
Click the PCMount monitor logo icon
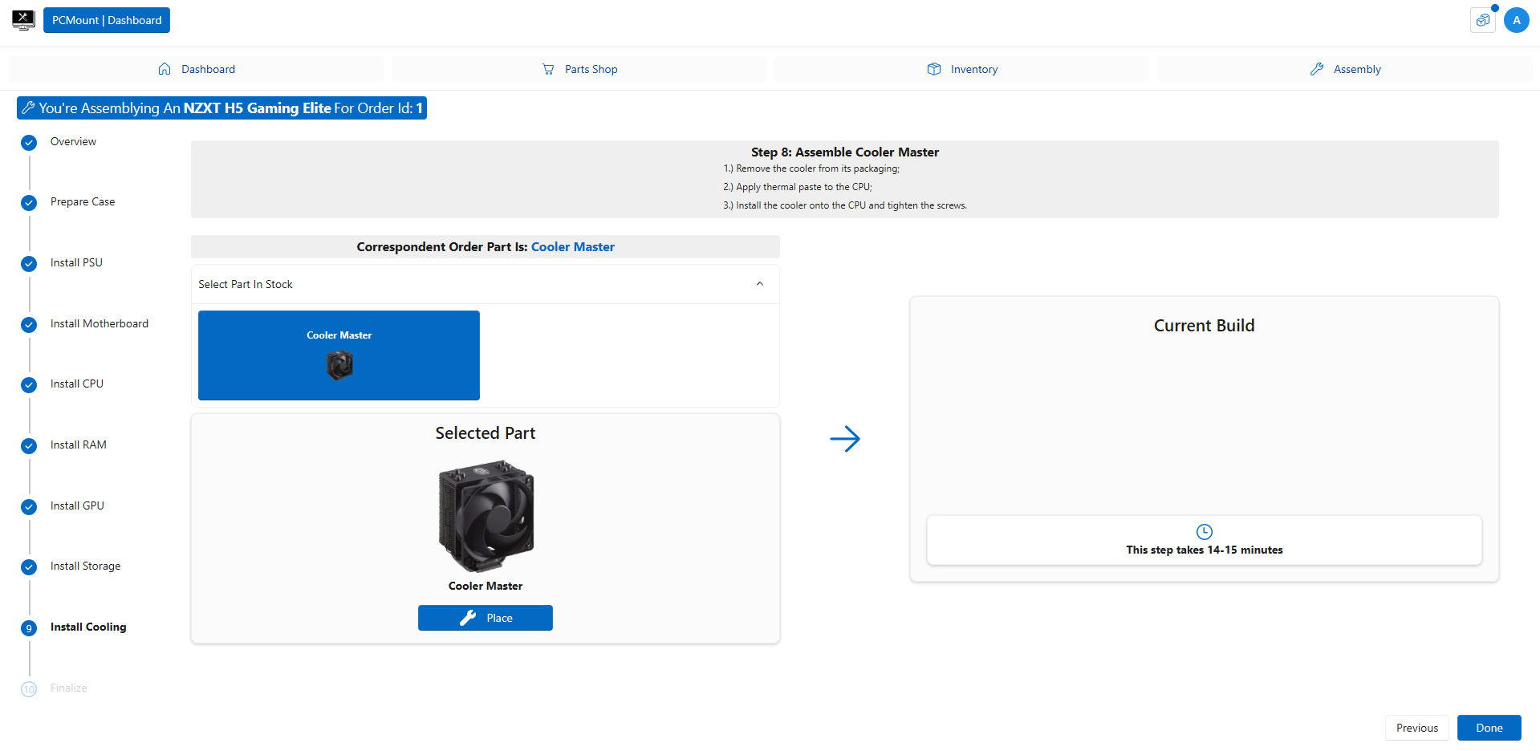(x=23, y=20)
